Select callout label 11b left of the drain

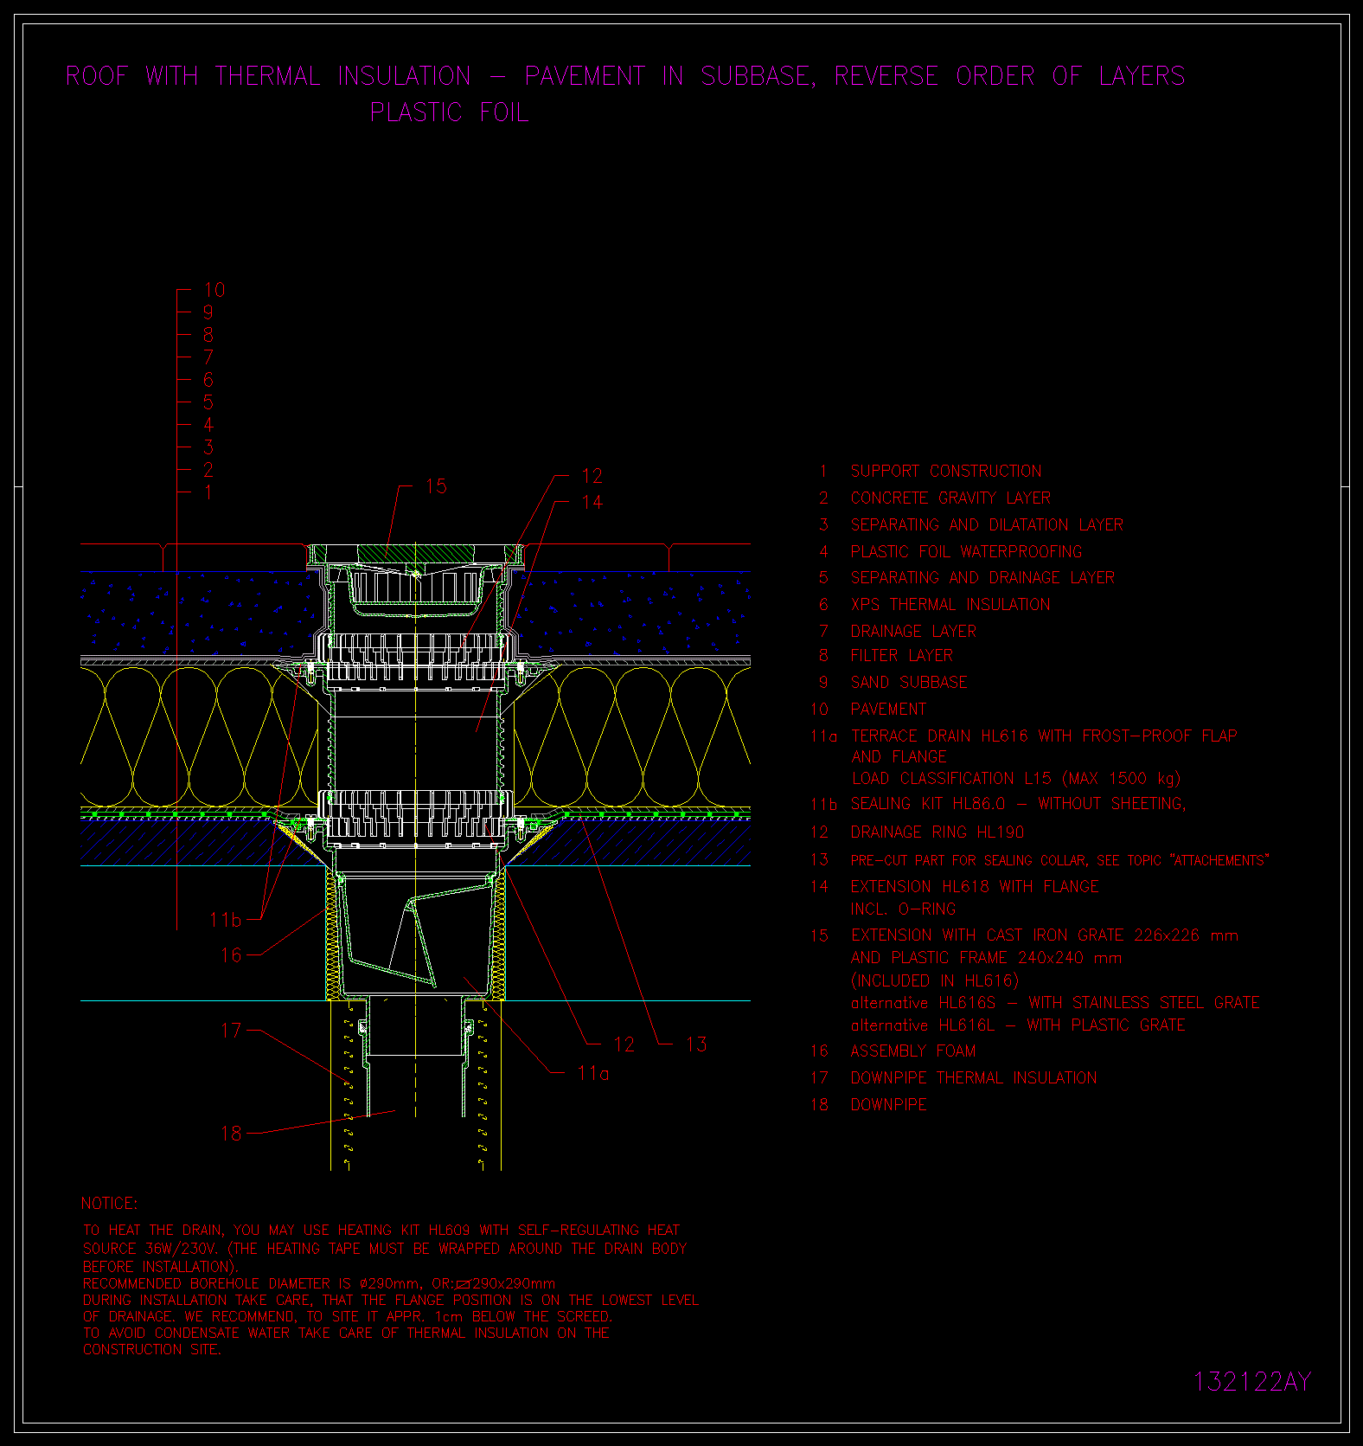point(226,921)
